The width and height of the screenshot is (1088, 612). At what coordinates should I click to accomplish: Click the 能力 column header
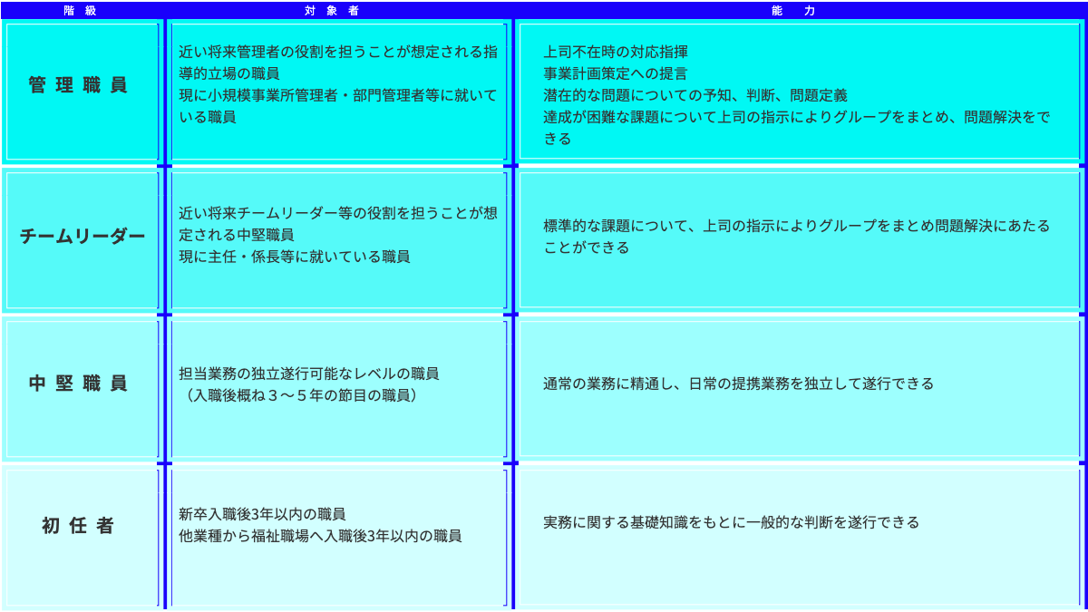(x=801, y=10)
